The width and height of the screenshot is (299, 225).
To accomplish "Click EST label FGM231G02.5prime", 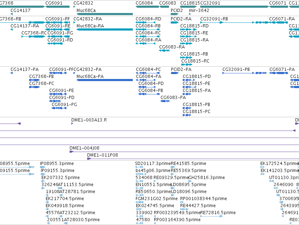I will pos(157,199).
